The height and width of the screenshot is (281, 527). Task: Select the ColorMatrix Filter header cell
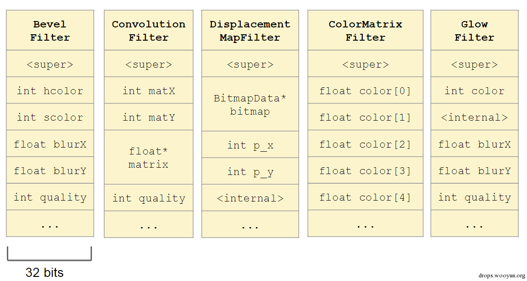pyautogui.click(x=366, y=30)
